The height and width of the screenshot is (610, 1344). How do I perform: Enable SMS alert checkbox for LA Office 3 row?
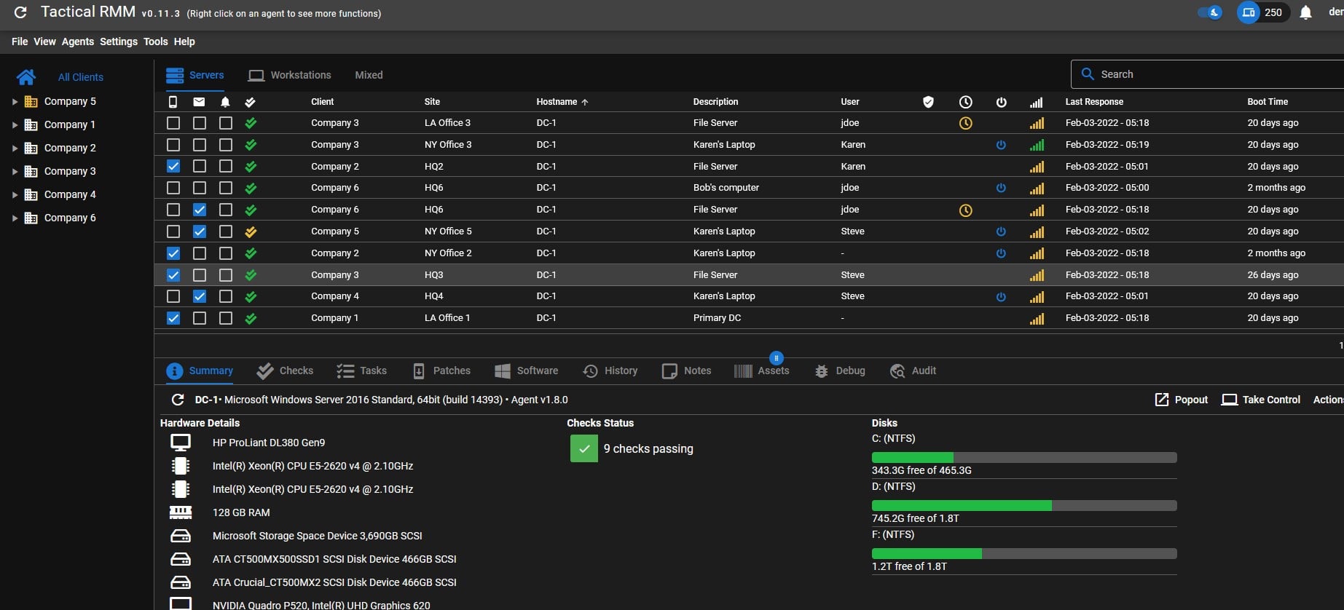pyautogui.click(x=173, y=123)
